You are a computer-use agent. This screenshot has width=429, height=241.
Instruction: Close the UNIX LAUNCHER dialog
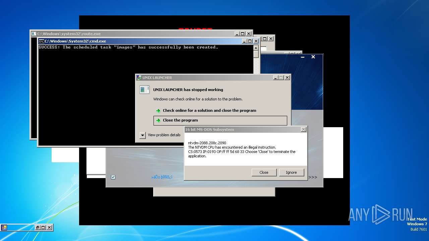tap(287, 78)
